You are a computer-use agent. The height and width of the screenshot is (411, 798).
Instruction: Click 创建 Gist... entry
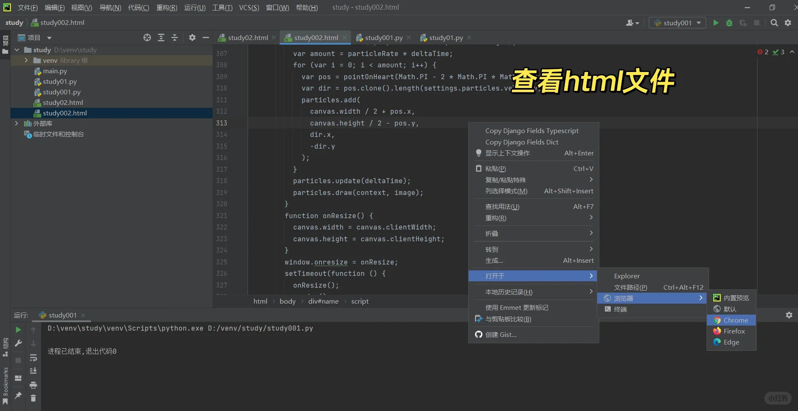coord(533,334)
